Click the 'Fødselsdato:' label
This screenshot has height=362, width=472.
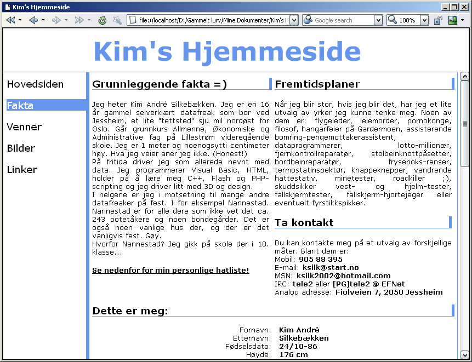248,346
